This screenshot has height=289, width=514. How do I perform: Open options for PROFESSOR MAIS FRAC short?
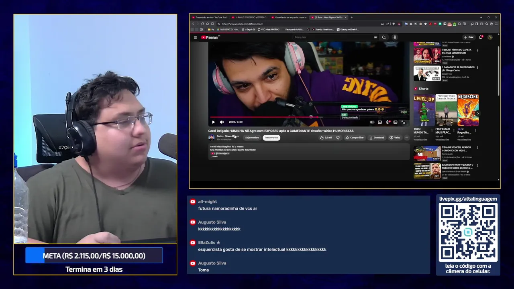[x=454, y=130]
